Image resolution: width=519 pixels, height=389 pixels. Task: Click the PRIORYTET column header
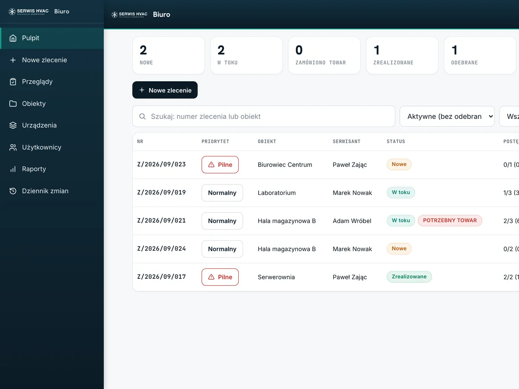(x=215, y=141)
